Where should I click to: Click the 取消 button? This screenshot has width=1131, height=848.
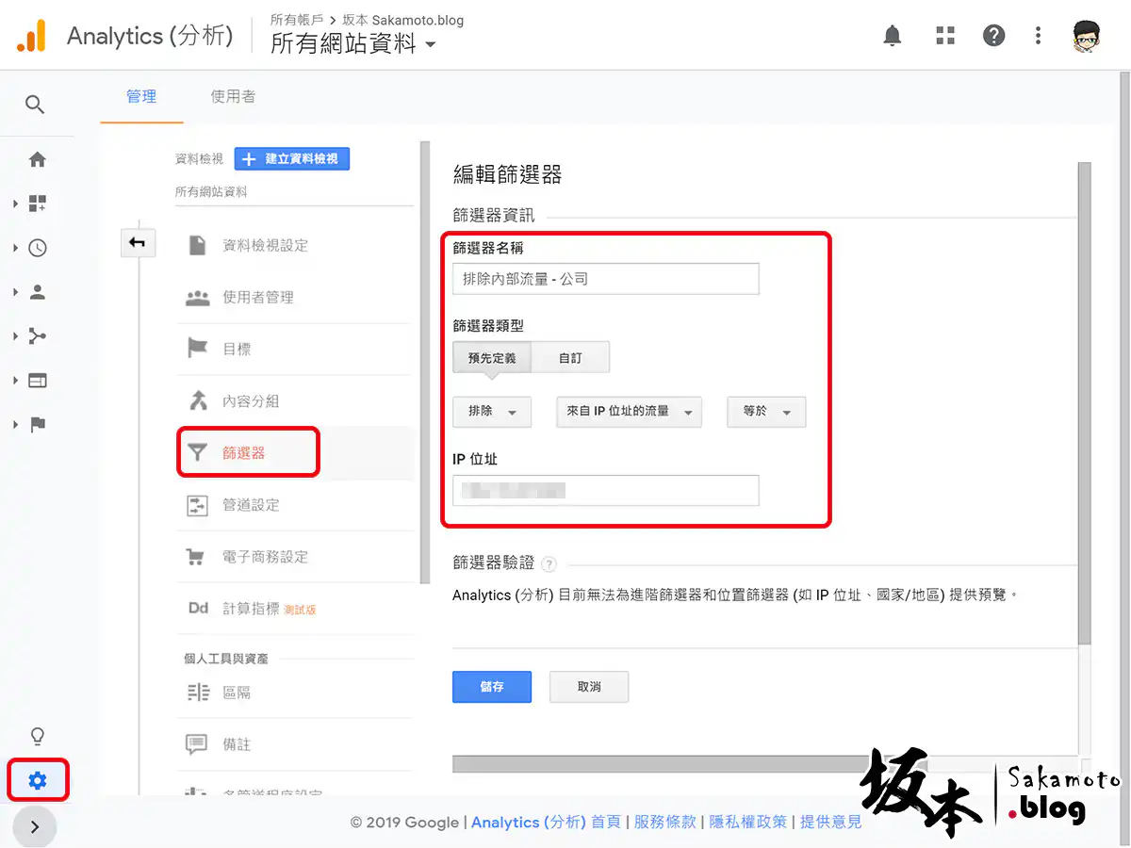[x=589, y=687]
